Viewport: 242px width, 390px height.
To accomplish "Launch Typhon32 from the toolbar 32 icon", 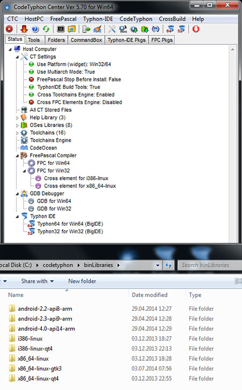I will click(181, 29).
